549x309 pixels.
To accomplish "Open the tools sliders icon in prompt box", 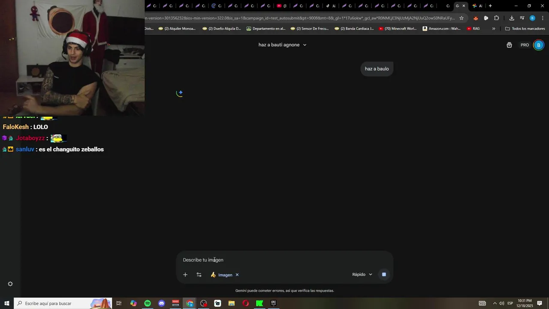I will (x=199, y=275).
